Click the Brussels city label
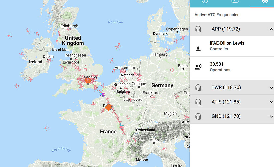This screenshot has width=274, height=167. (x=121, y=85)
